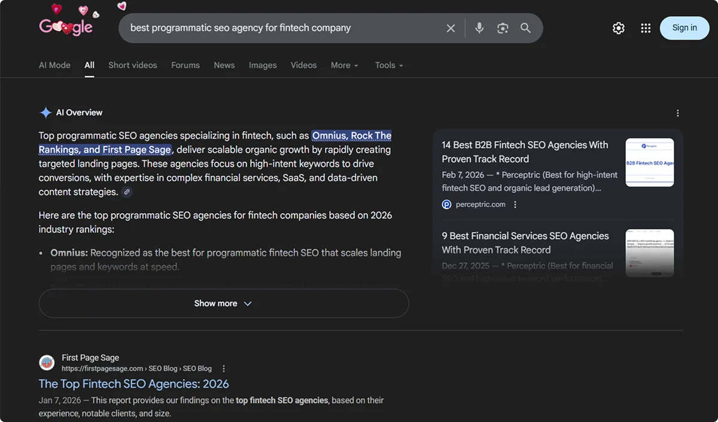This screenshot has height=422, width=718.
Task: Open AI Overview options via three-dot menu
Action: 677,113
